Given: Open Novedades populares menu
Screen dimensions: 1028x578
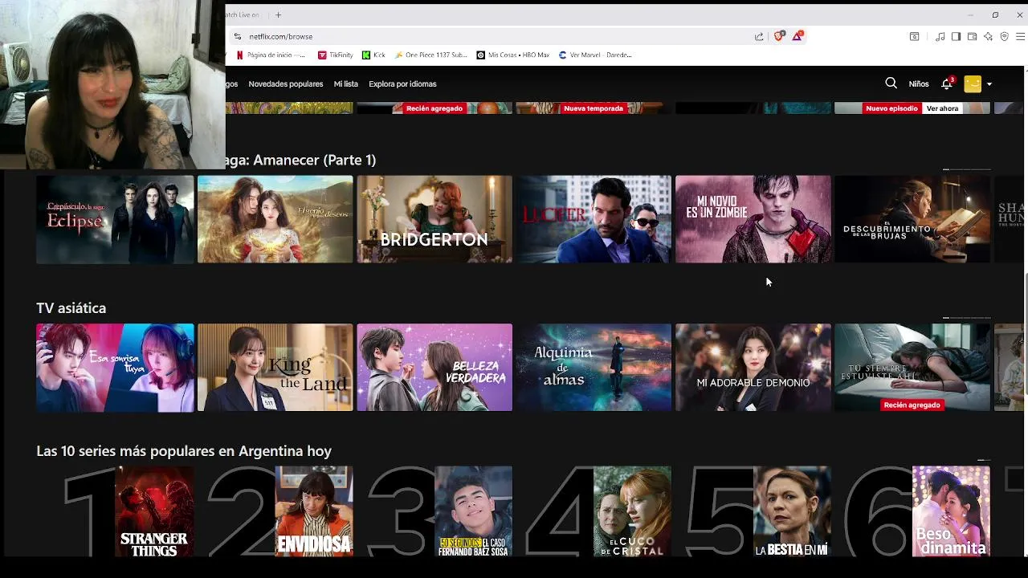Looking at the screenshot, I should pos(286,83).
